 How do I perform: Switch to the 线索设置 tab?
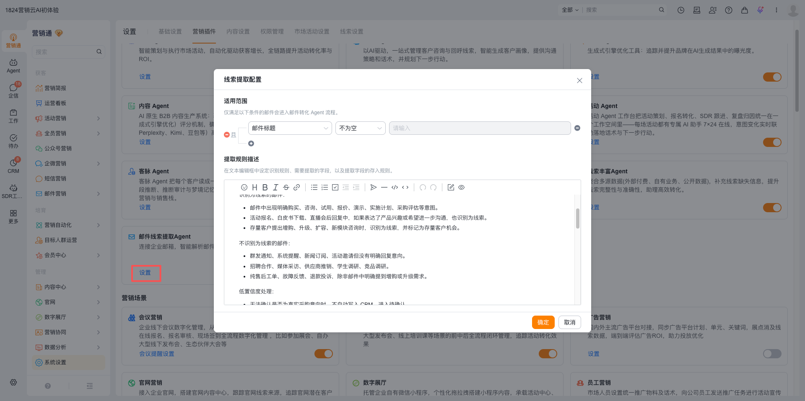(352, 31)
